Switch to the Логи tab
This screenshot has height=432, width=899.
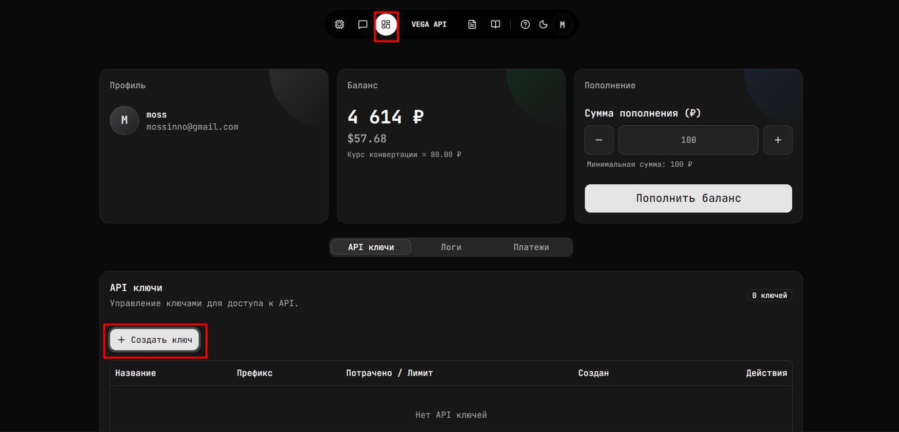pos(451,247)
